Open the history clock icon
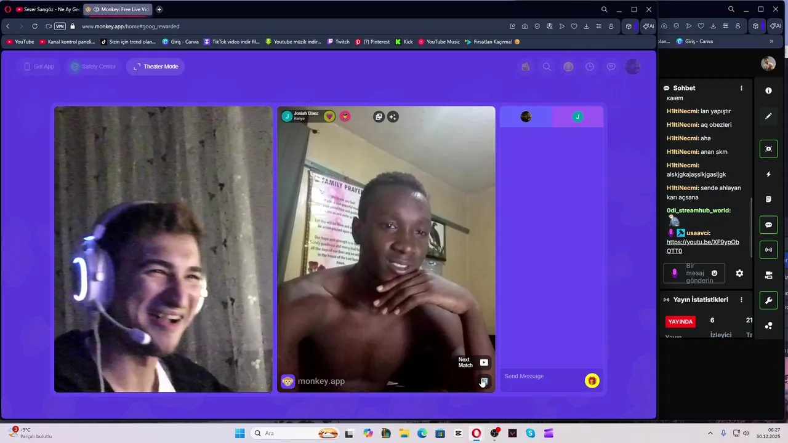This screenshot has width=788, height=443. (x=590, y=66)
